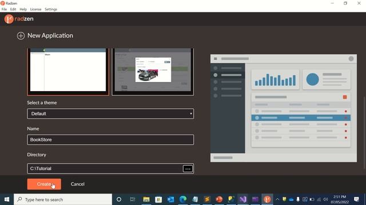366x205 pixels.
Task: Click the battery tray icon
Action: tap(312, 199)
